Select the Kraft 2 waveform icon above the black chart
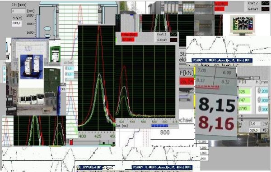 click(173, 35)
